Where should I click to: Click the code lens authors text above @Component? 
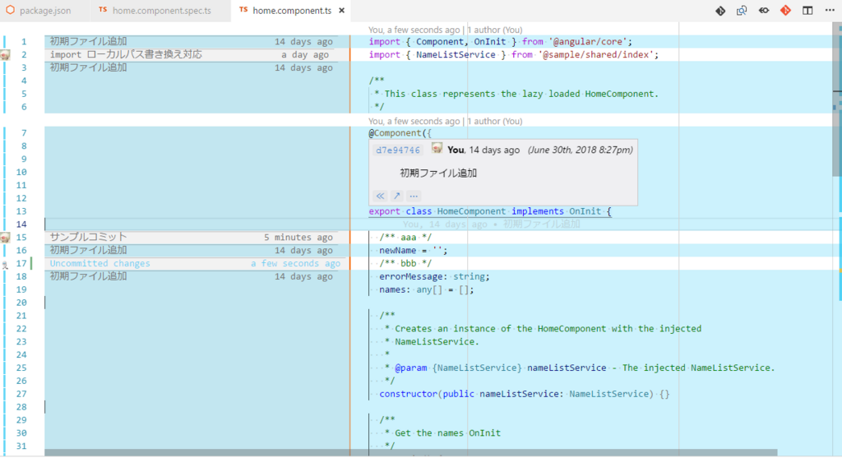(445, 122)
